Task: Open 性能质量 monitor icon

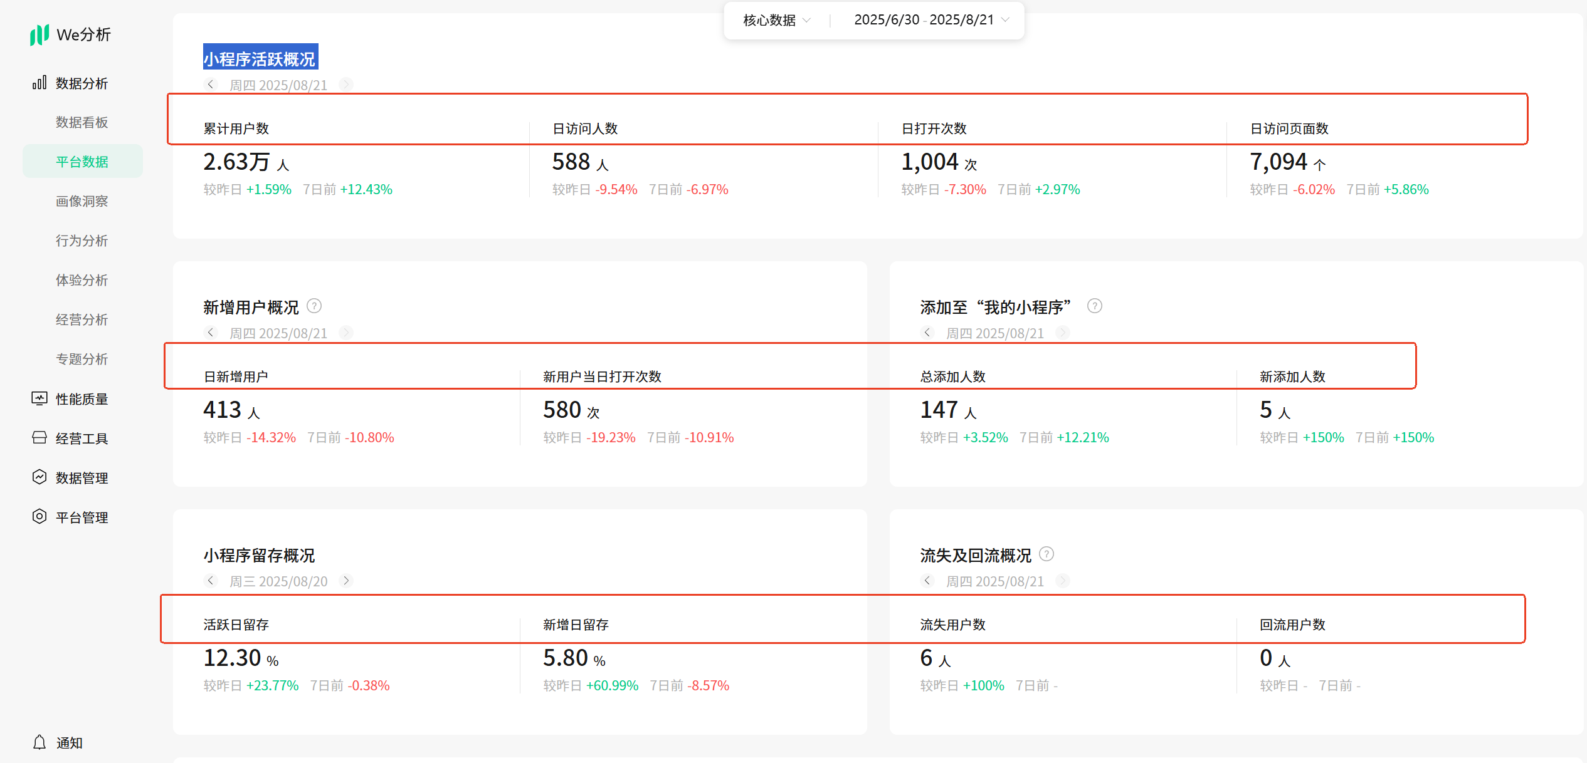Action: pyautogui.click(x=40, y=398)
